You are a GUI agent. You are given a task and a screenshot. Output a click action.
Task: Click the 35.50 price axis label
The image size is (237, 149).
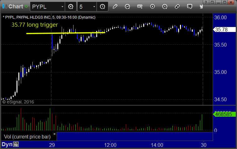220,45
